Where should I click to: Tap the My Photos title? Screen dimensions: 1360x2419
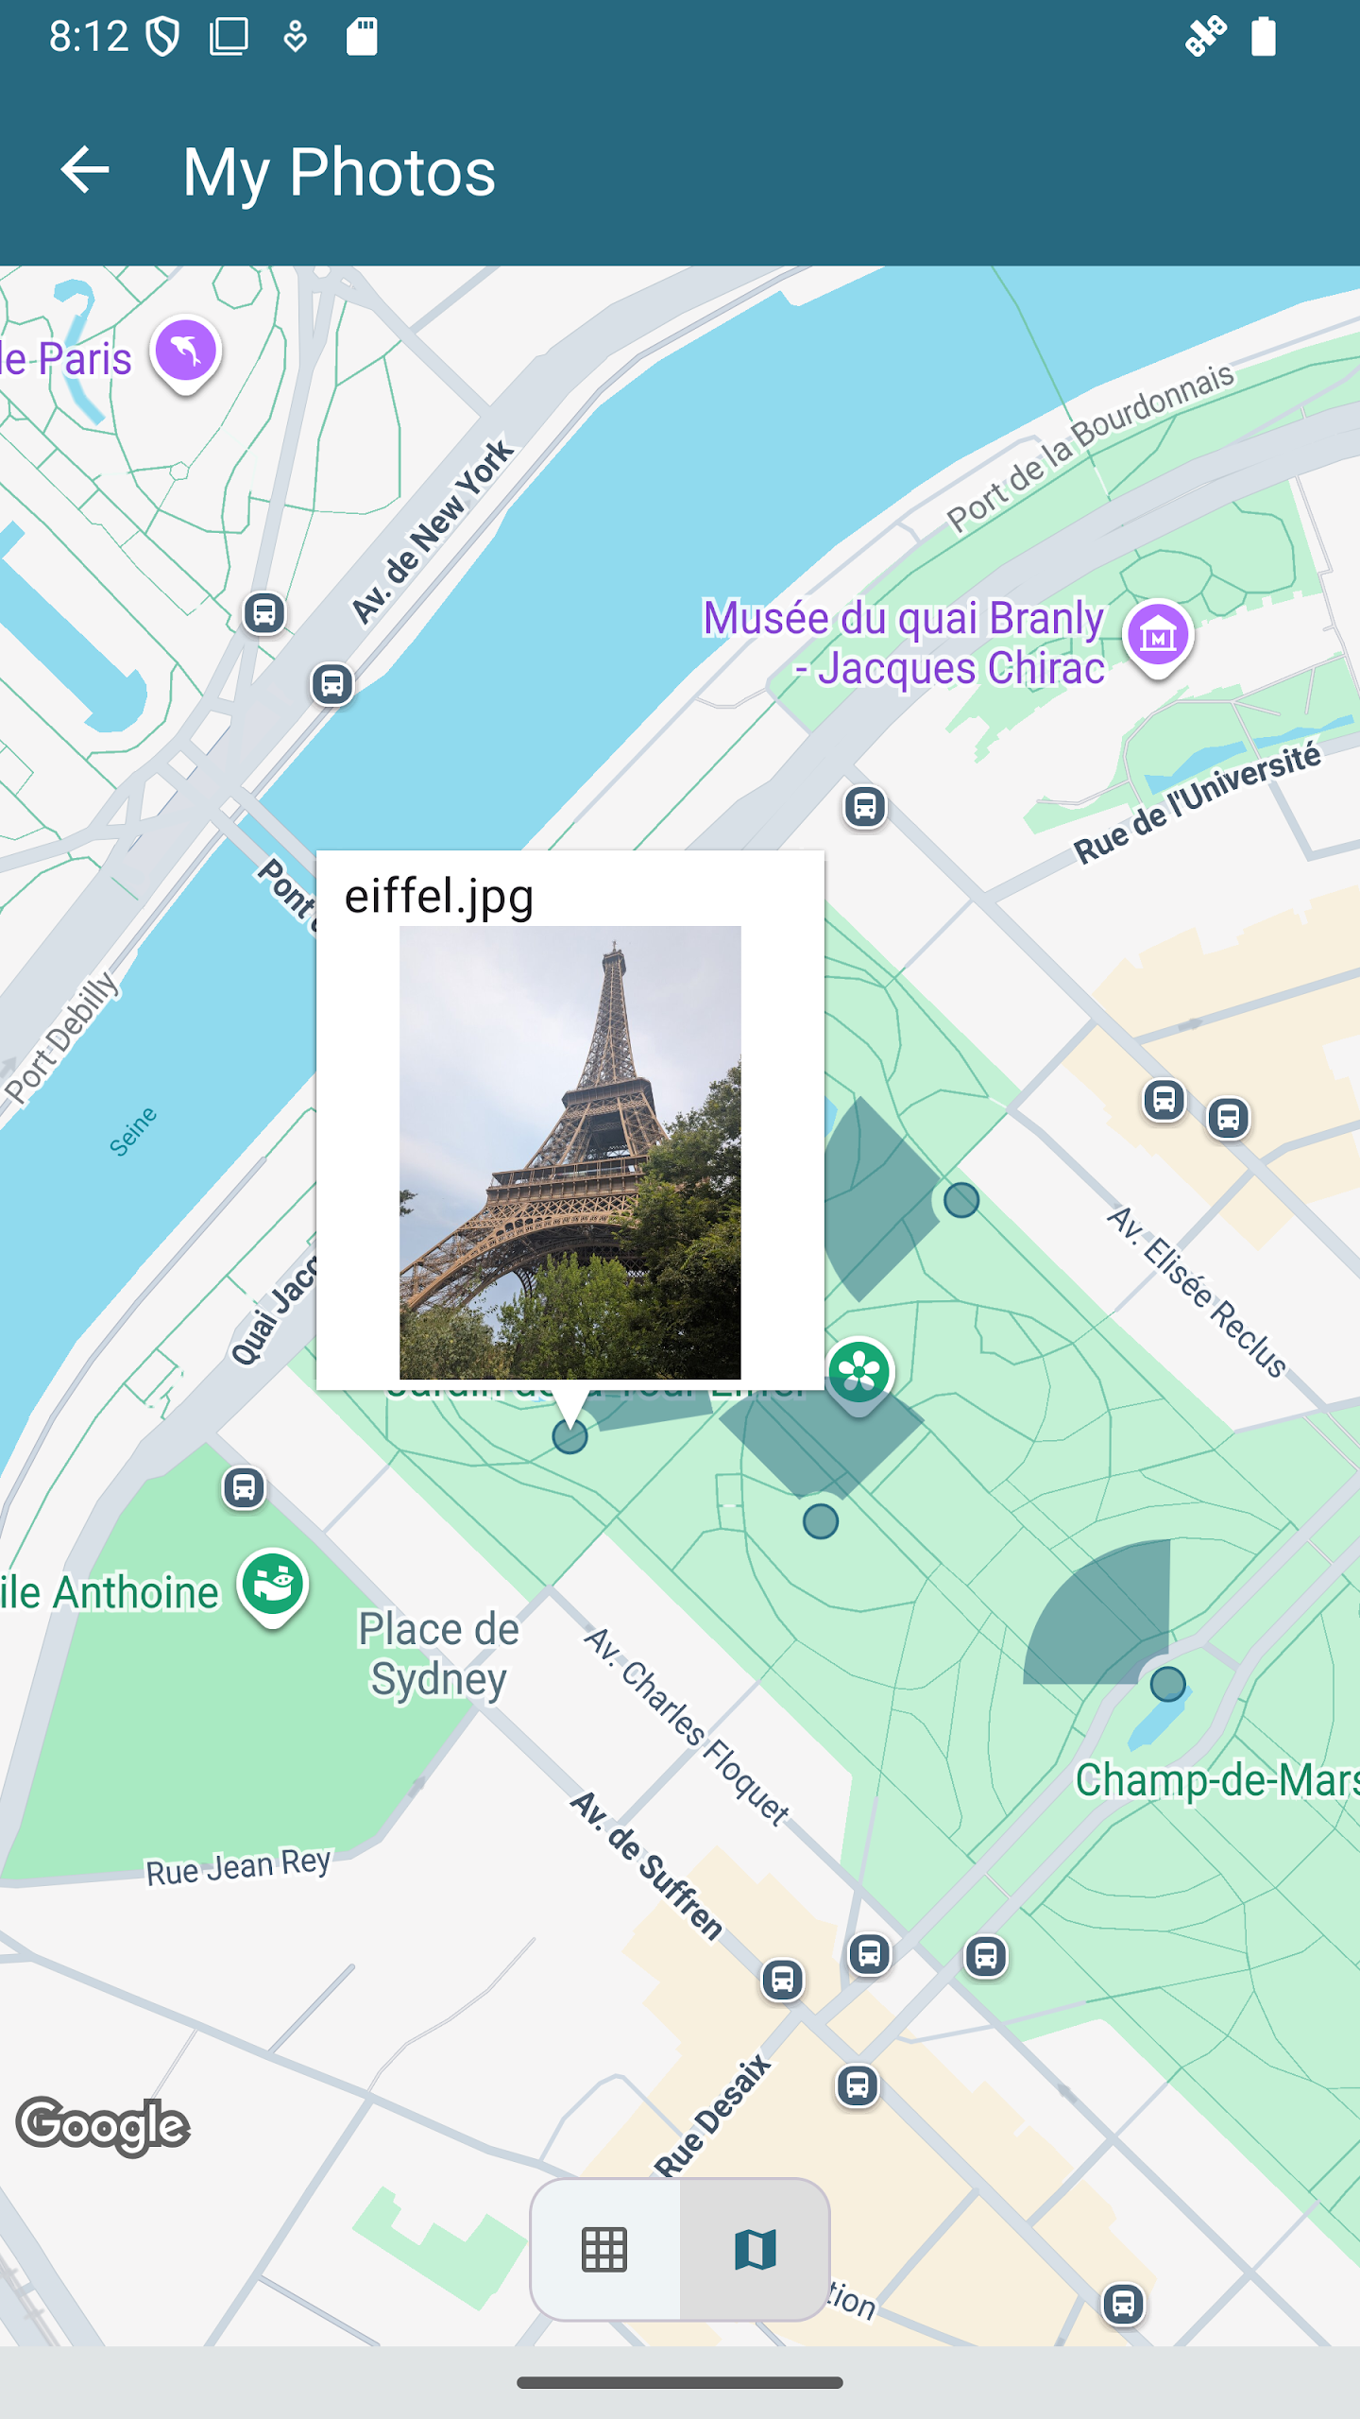click(339, 172)
